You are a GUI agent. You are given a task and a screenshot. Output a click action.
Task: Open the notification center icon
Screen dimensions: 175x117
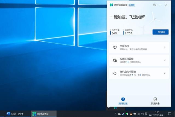pyautogui.click(x=170, y=114)
